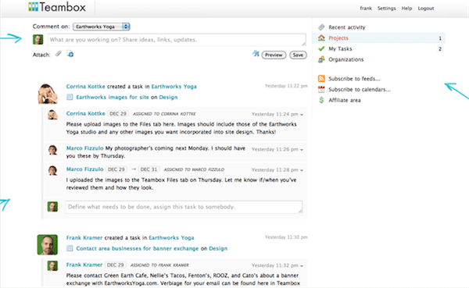Select My Tasks in the sidebar
Image resolution: width=469 pixels, height=288 pixels.
pyautogui.click(x=340, y=48)
